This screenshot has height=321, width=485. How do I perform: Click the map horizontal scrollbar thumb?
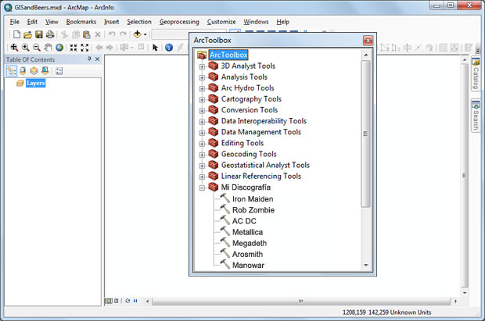tap(301, 301)
